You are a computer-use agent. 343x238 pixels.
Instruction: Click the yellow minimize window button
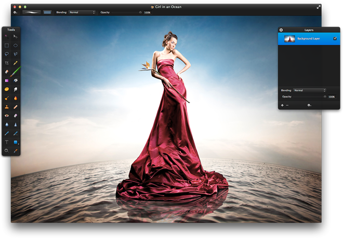coord(20,7)
